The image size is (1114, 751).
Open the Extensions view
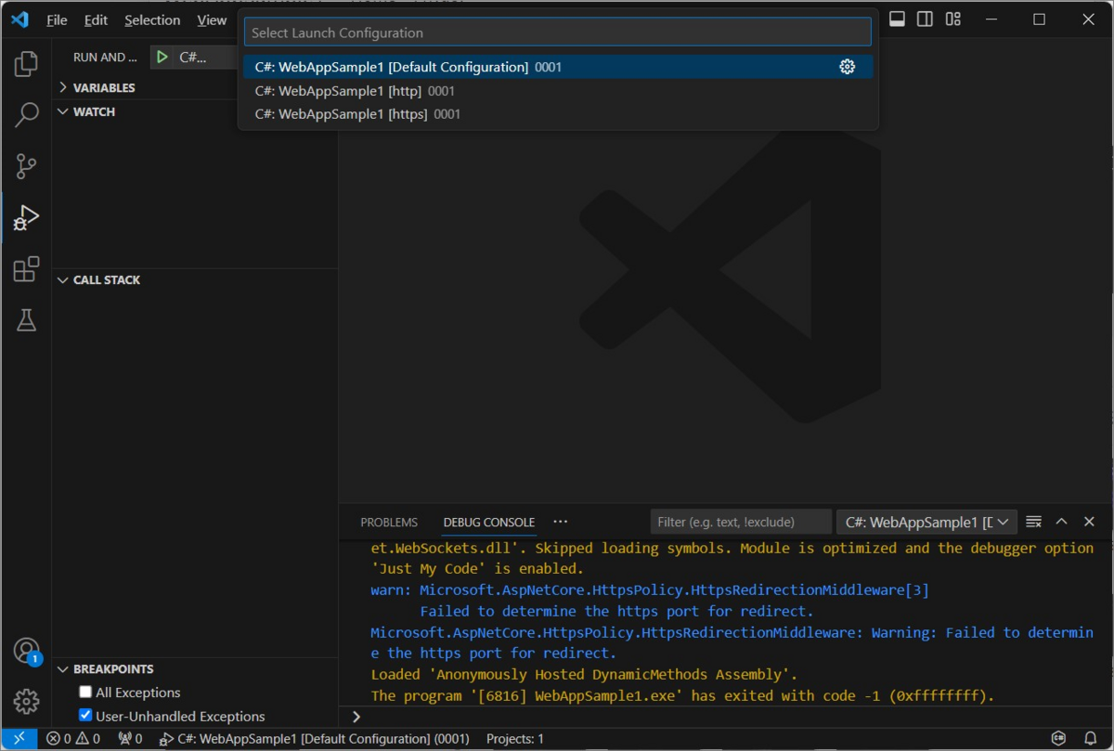pyautogui.click(x=26, y=269)
